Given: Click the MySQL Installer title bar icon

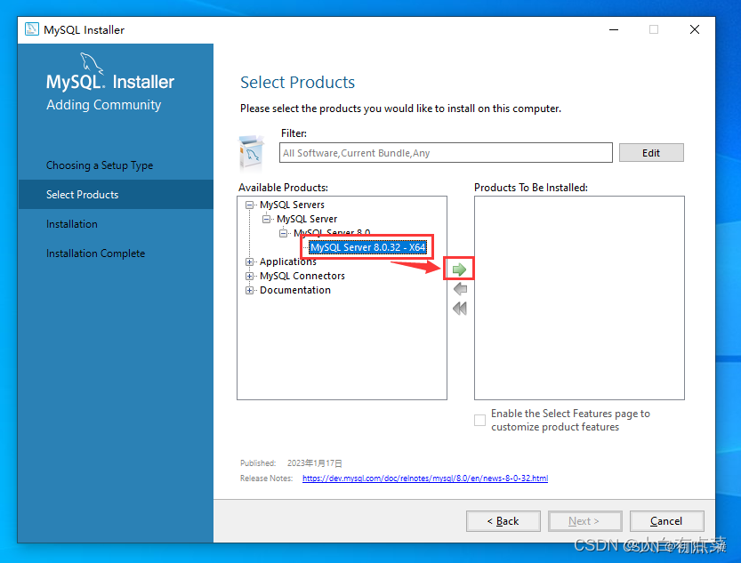Looking at the screenshot, I should coord(32,29).
